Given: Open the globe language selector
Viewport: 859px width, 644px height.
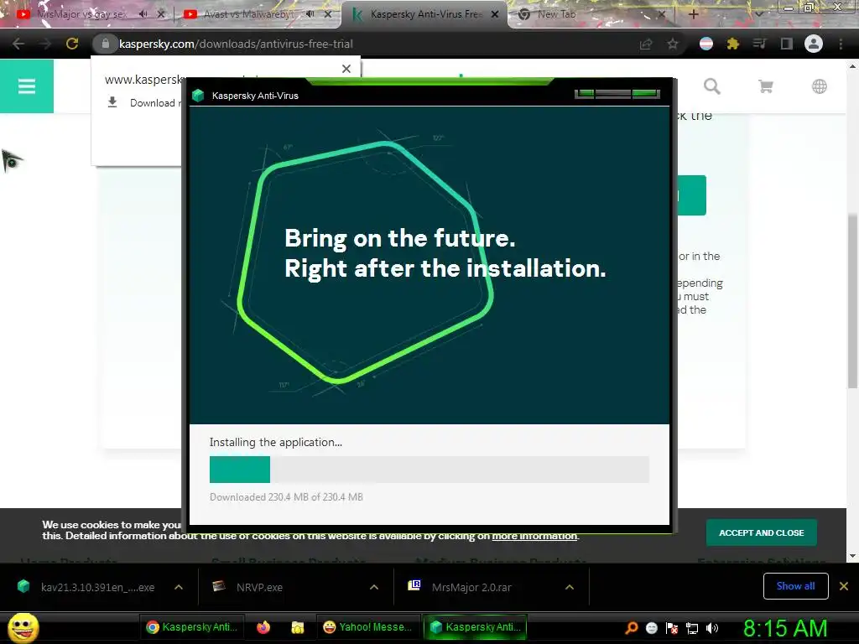Looking at the screenshot, I should (819, 86).
